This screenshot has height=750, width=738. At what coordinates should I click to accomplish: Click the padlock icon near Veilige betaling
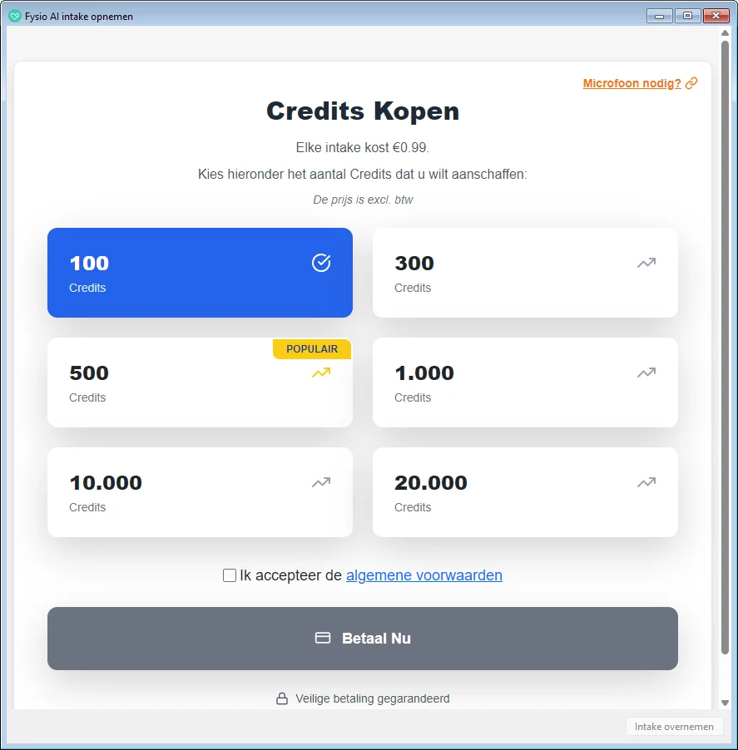282,698
